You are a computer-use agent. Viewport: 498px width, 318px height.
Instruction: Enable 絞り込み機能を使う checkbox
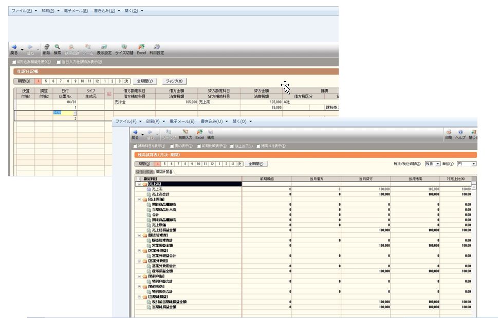coord(15,62)
